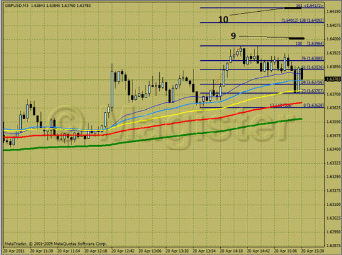Select the Fibonacci 100 level label
The height and width of the screenshot is (255, 342).
coord(310,43)
